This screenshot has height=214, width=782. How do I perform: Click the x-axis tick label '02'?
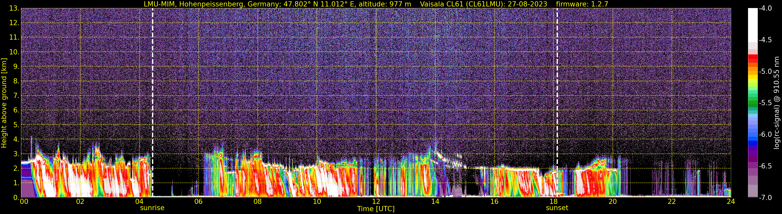pos(80,202)
